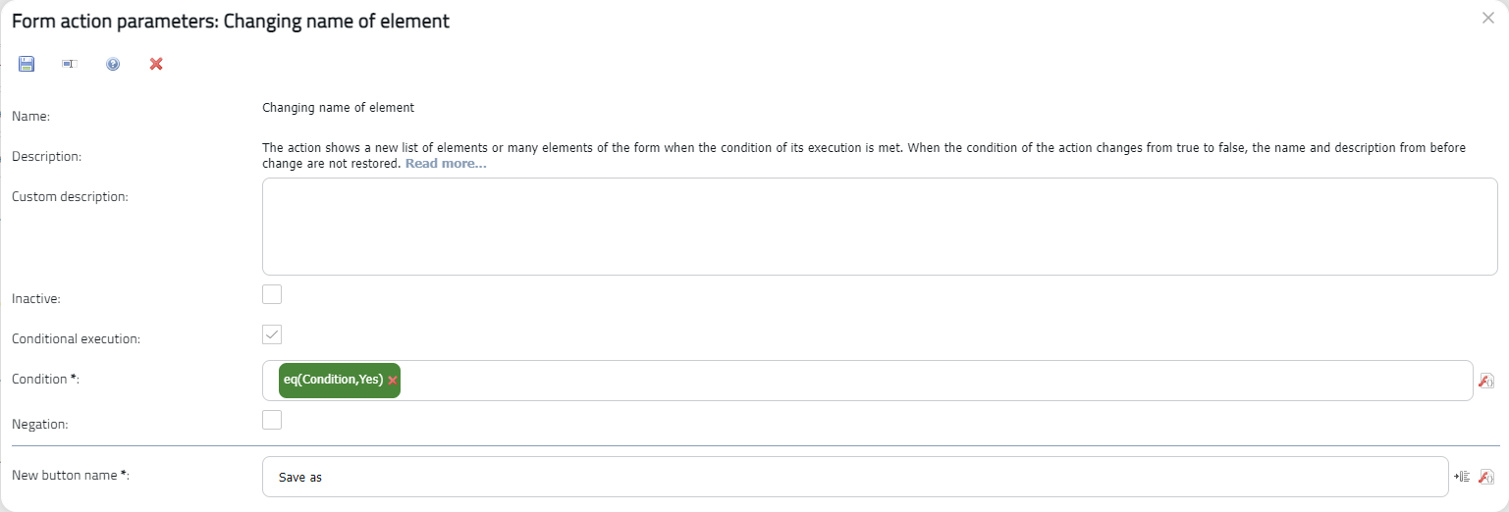1509x512 pixels.
Task: Open function editor beside New button name
Action: [1485, 477]
